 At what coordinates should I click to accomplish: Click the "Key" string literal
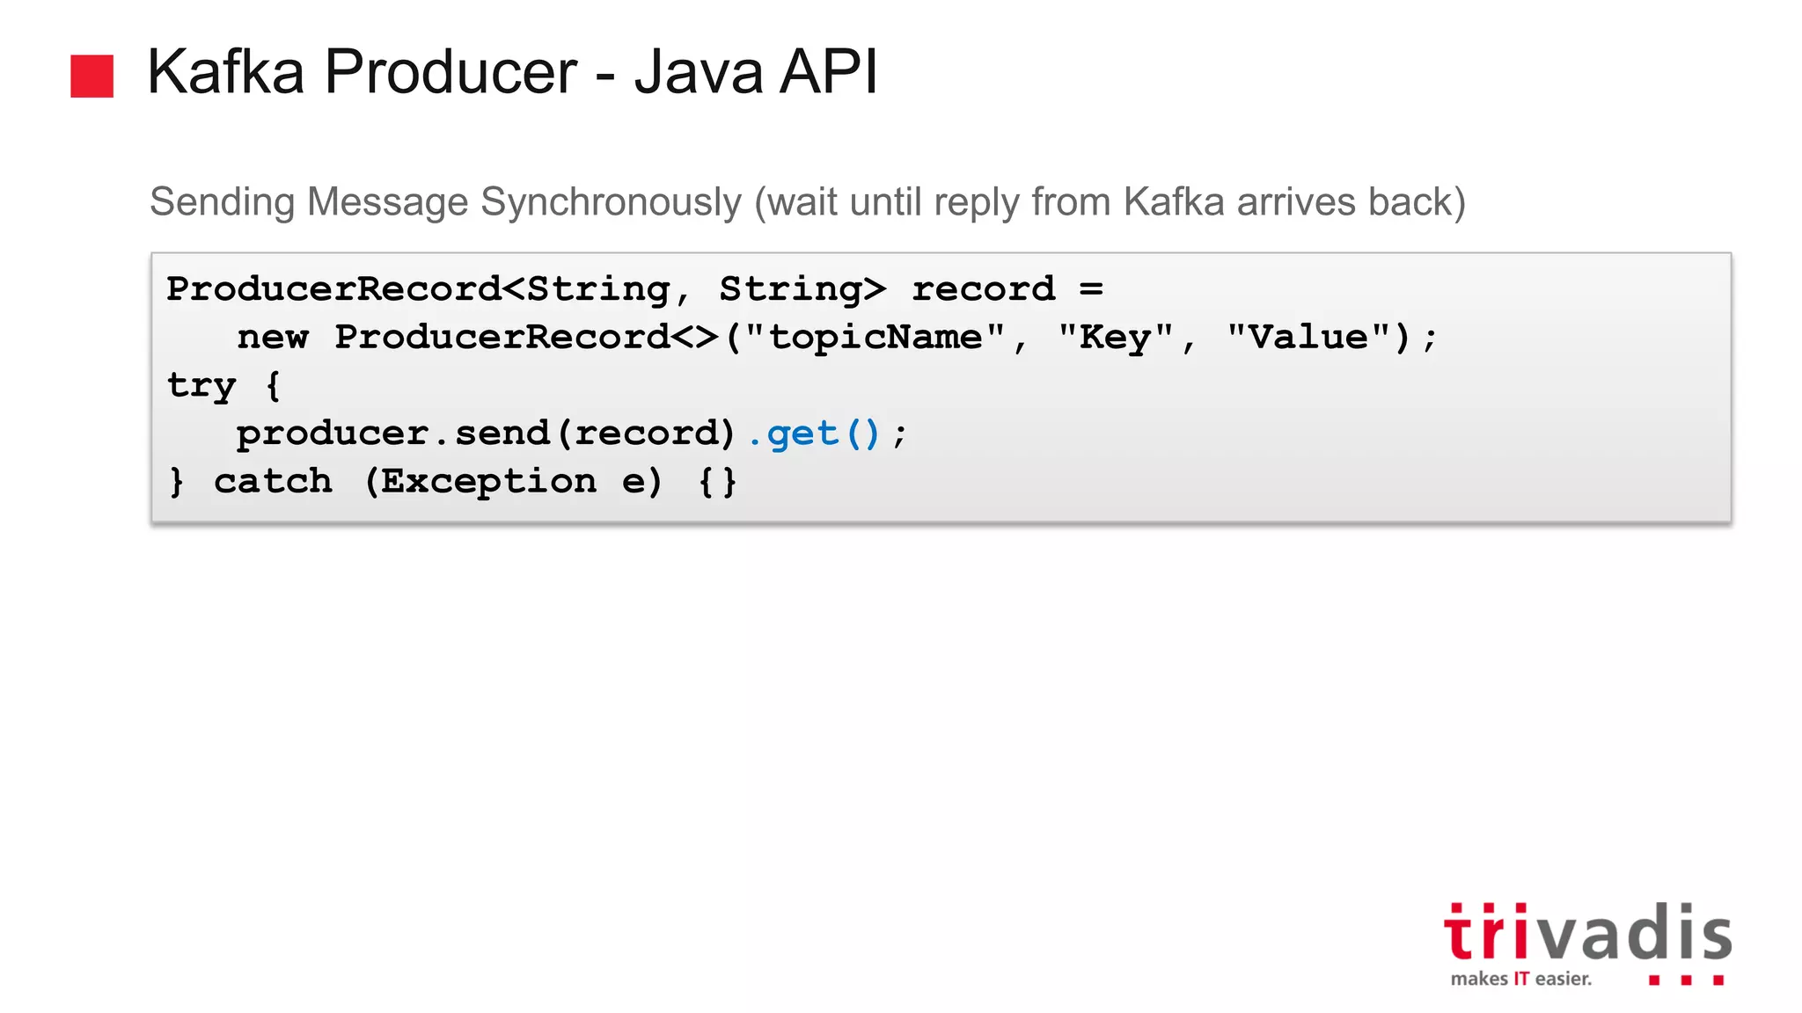tap(1116, 338)
